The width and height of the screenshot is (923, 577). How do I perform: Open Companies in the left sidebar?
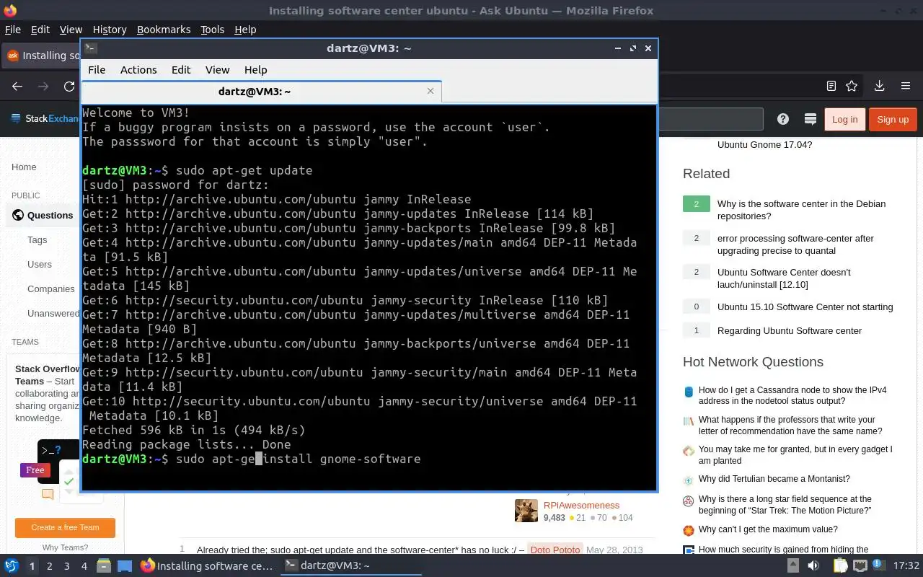(x=51, y=288)
